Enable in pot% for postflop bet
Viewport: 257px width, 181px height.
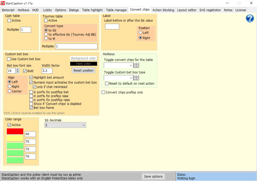tap(31, 92)
